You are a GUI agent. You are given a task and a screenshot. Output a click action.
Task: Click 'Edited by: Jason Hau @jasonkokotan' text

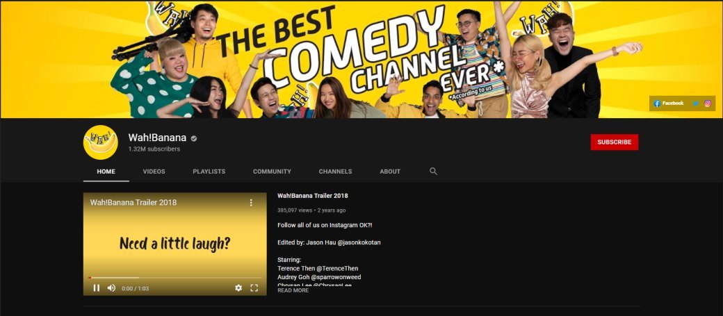[329, 242]
